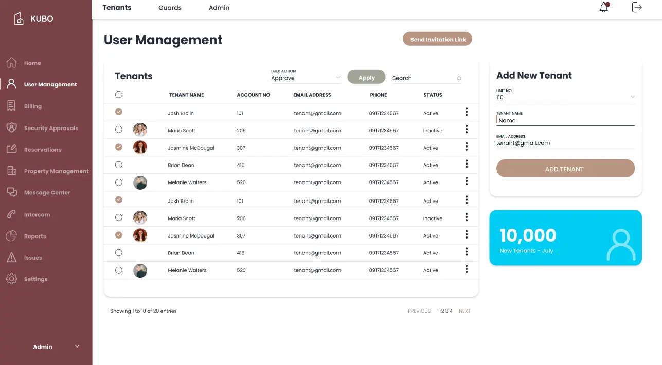Click the Home icon in sidebar

pos(11,63)
